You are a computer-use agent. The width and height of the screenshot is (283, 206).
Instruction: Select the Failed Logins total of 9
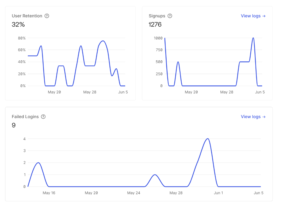click(x=14, y=125)
